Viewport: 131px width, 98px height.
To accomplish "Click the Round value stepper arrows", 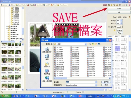I will (x=121, y=23).
